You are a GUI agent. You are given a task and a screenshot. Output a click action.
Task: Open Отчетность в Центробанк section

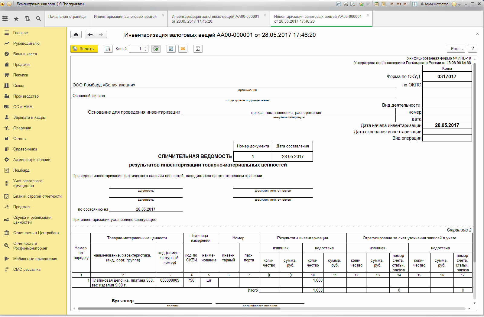pyautogui.click(x=33, y=233)
